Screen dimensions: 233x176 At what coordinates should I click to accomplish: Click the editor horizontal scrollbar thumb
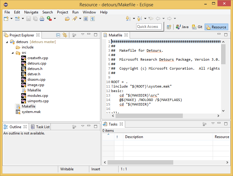point(149,116)
